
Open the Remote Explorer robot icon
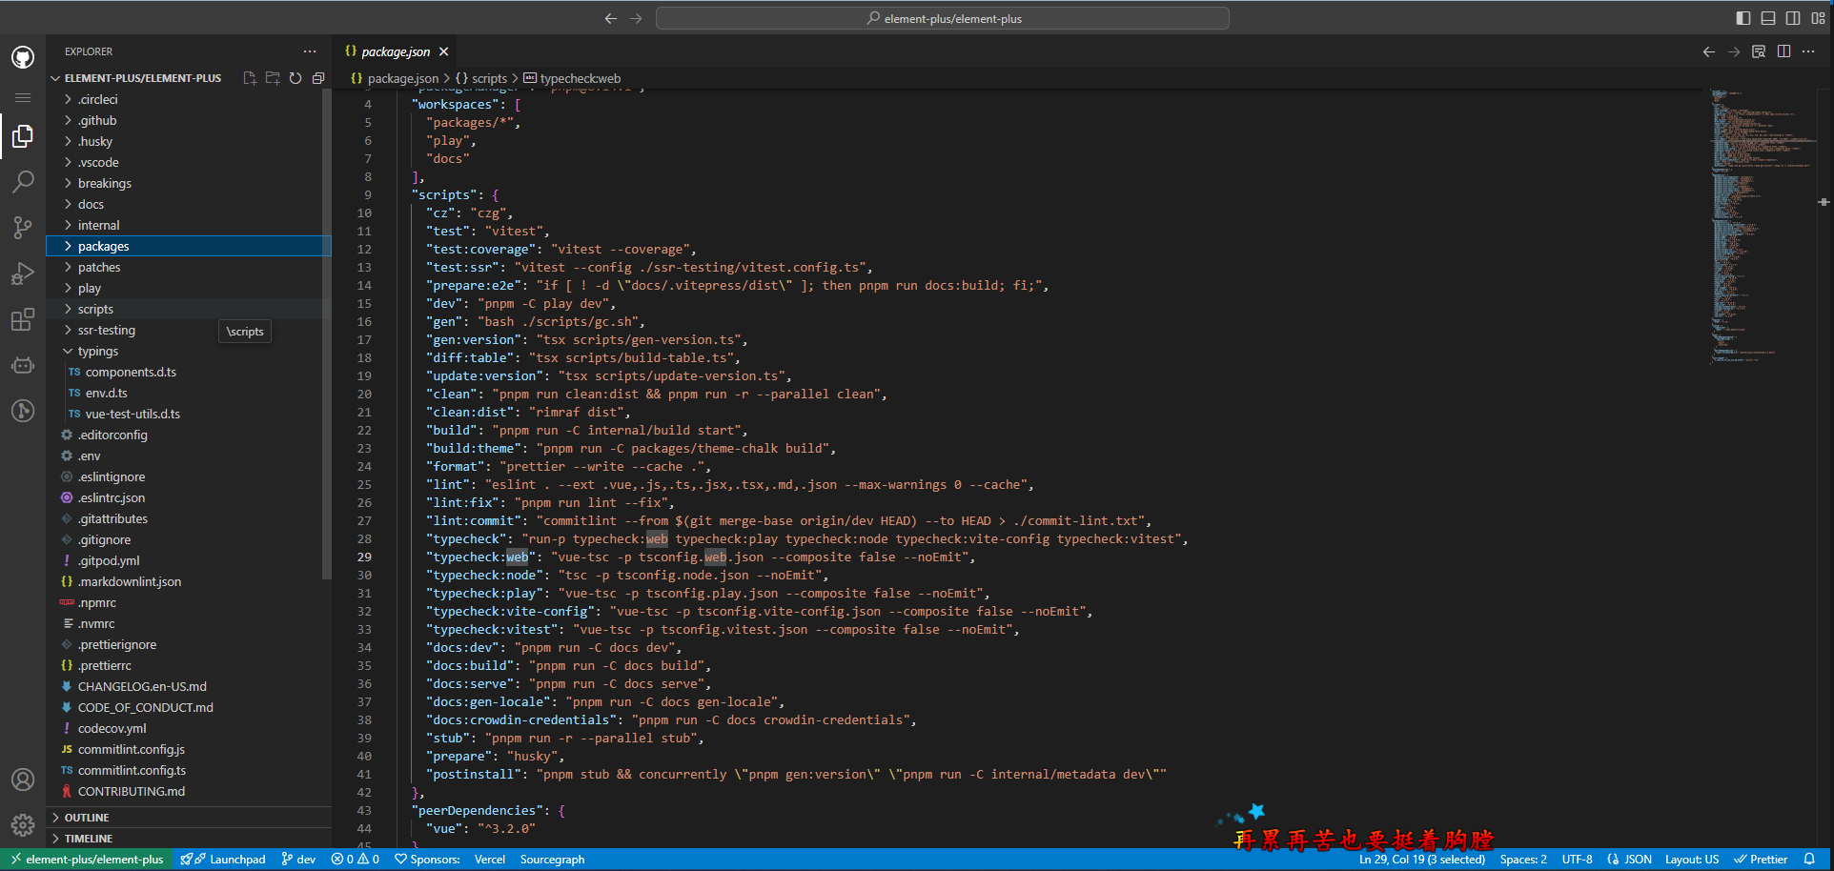23,365
